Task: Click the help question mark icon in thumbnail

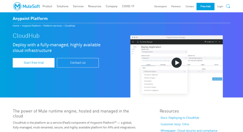Action: pos(216,42)
